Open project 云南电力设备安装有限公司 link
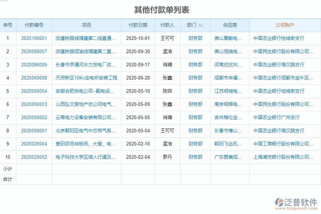The width and height of the screenshot is (321, 214). click(87, 117)
